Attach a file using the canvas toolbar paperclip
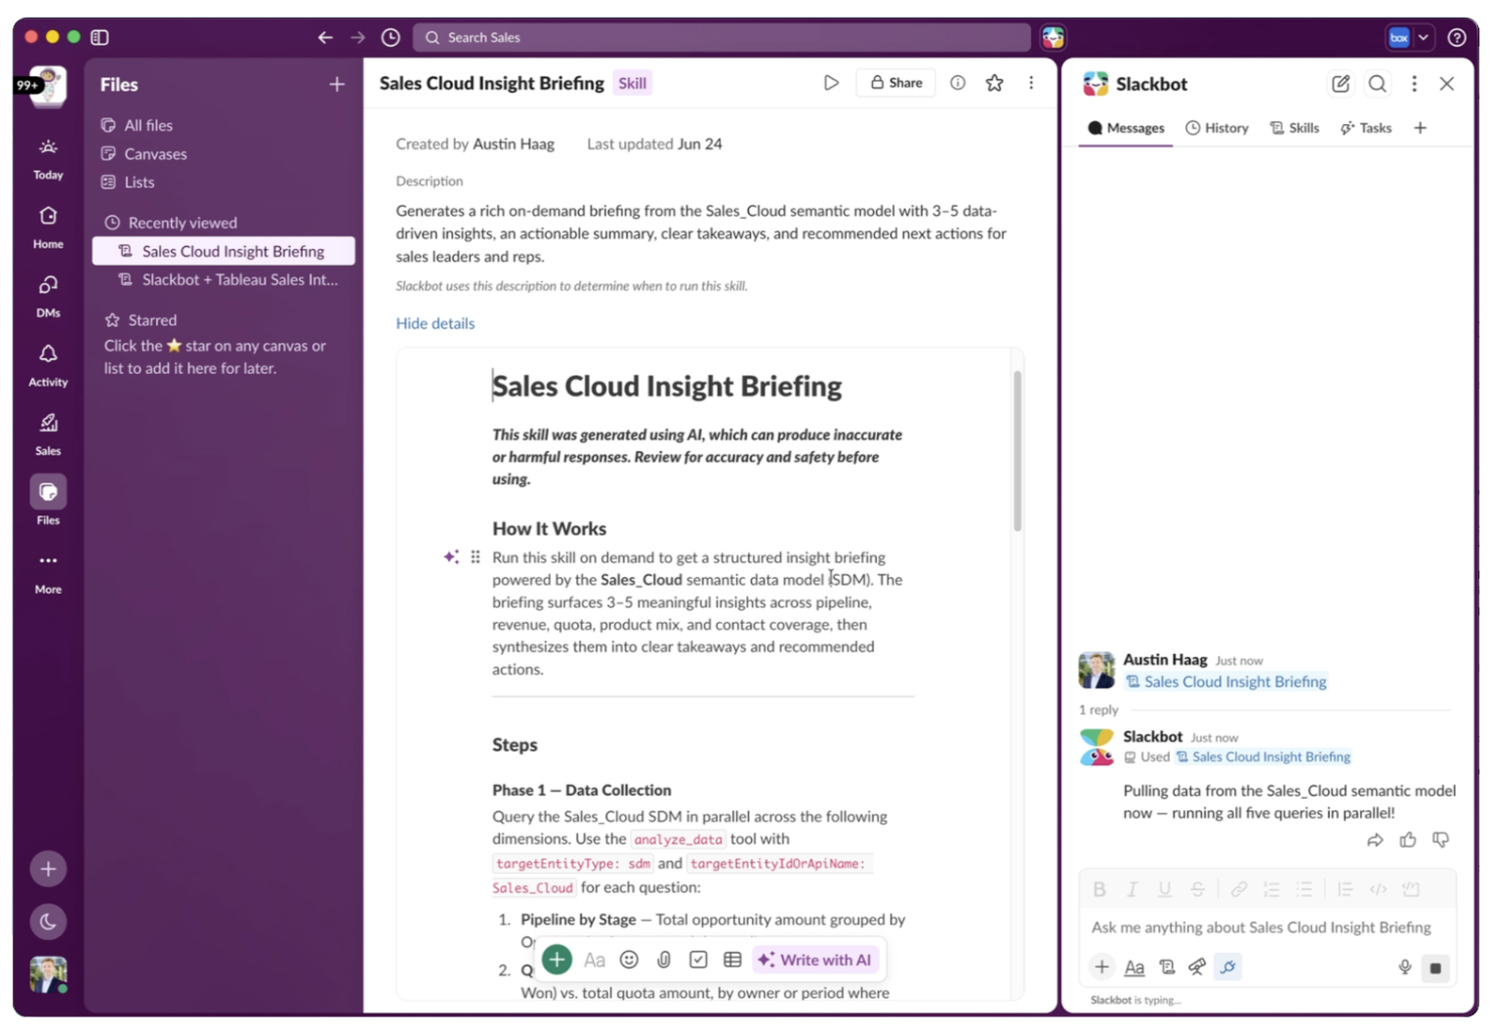Image resolution: width=1492 pixels, height=1031 pixels. (664, 960)
